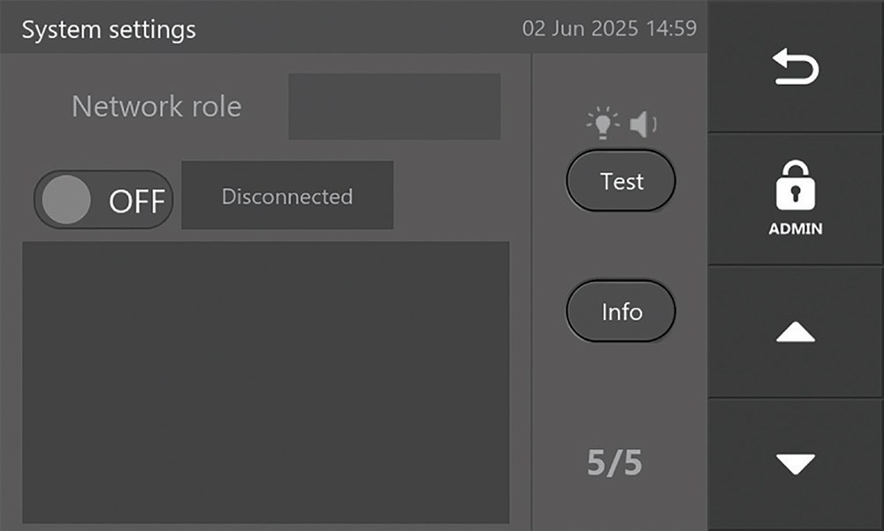Click the Network role label
The height and width of the screenshot is (531, 884).
pos(156,107)
